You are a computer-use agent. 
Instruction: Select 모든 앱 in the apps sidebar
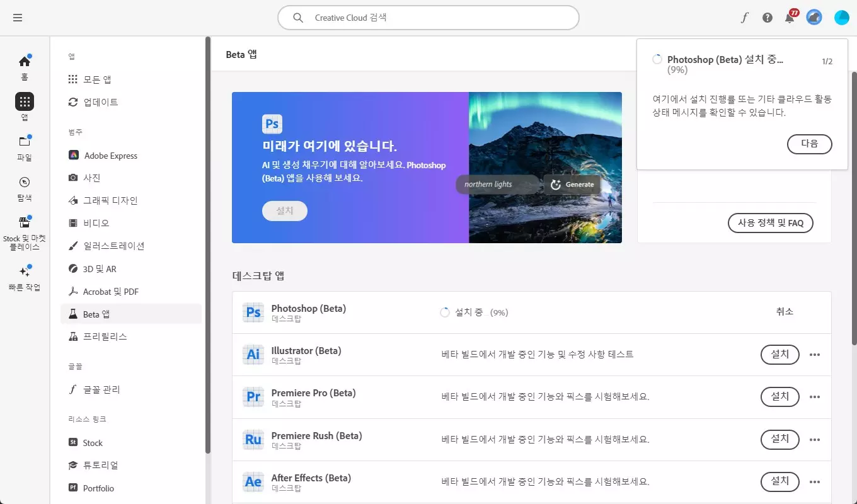[x=98, y=79]
